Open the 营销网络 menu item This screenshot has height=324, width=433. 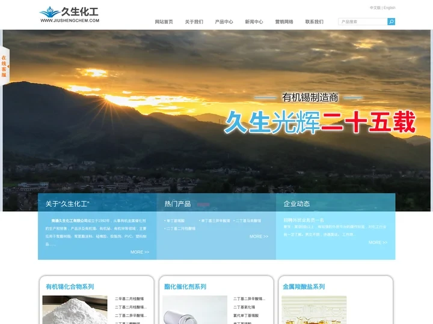[x=284, y=22]
